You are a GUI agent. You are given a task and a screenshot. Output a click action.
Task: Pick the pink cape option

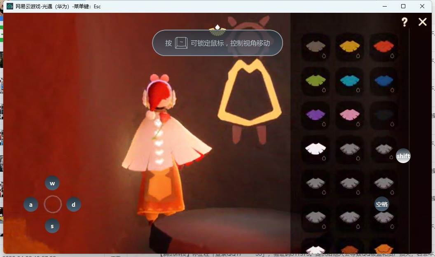click(x=350, y=115)
